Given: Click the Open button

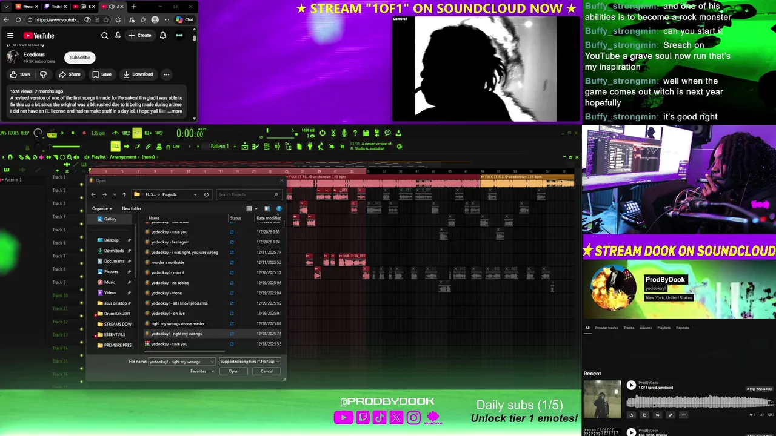Looking at the screenshot, I should pos(233,371).
